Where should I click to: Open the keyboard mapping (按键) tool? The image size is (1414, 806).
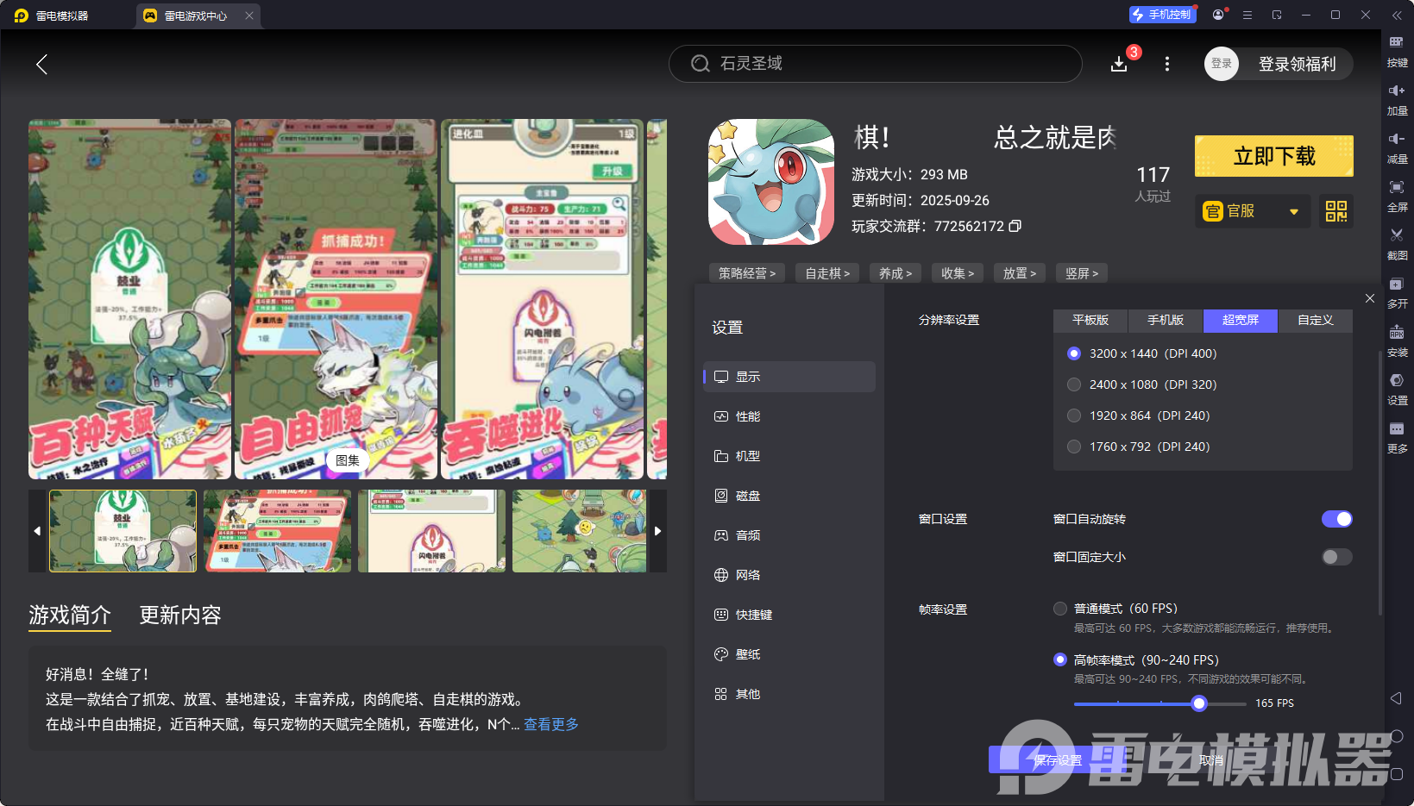(x=1398, y=51)
